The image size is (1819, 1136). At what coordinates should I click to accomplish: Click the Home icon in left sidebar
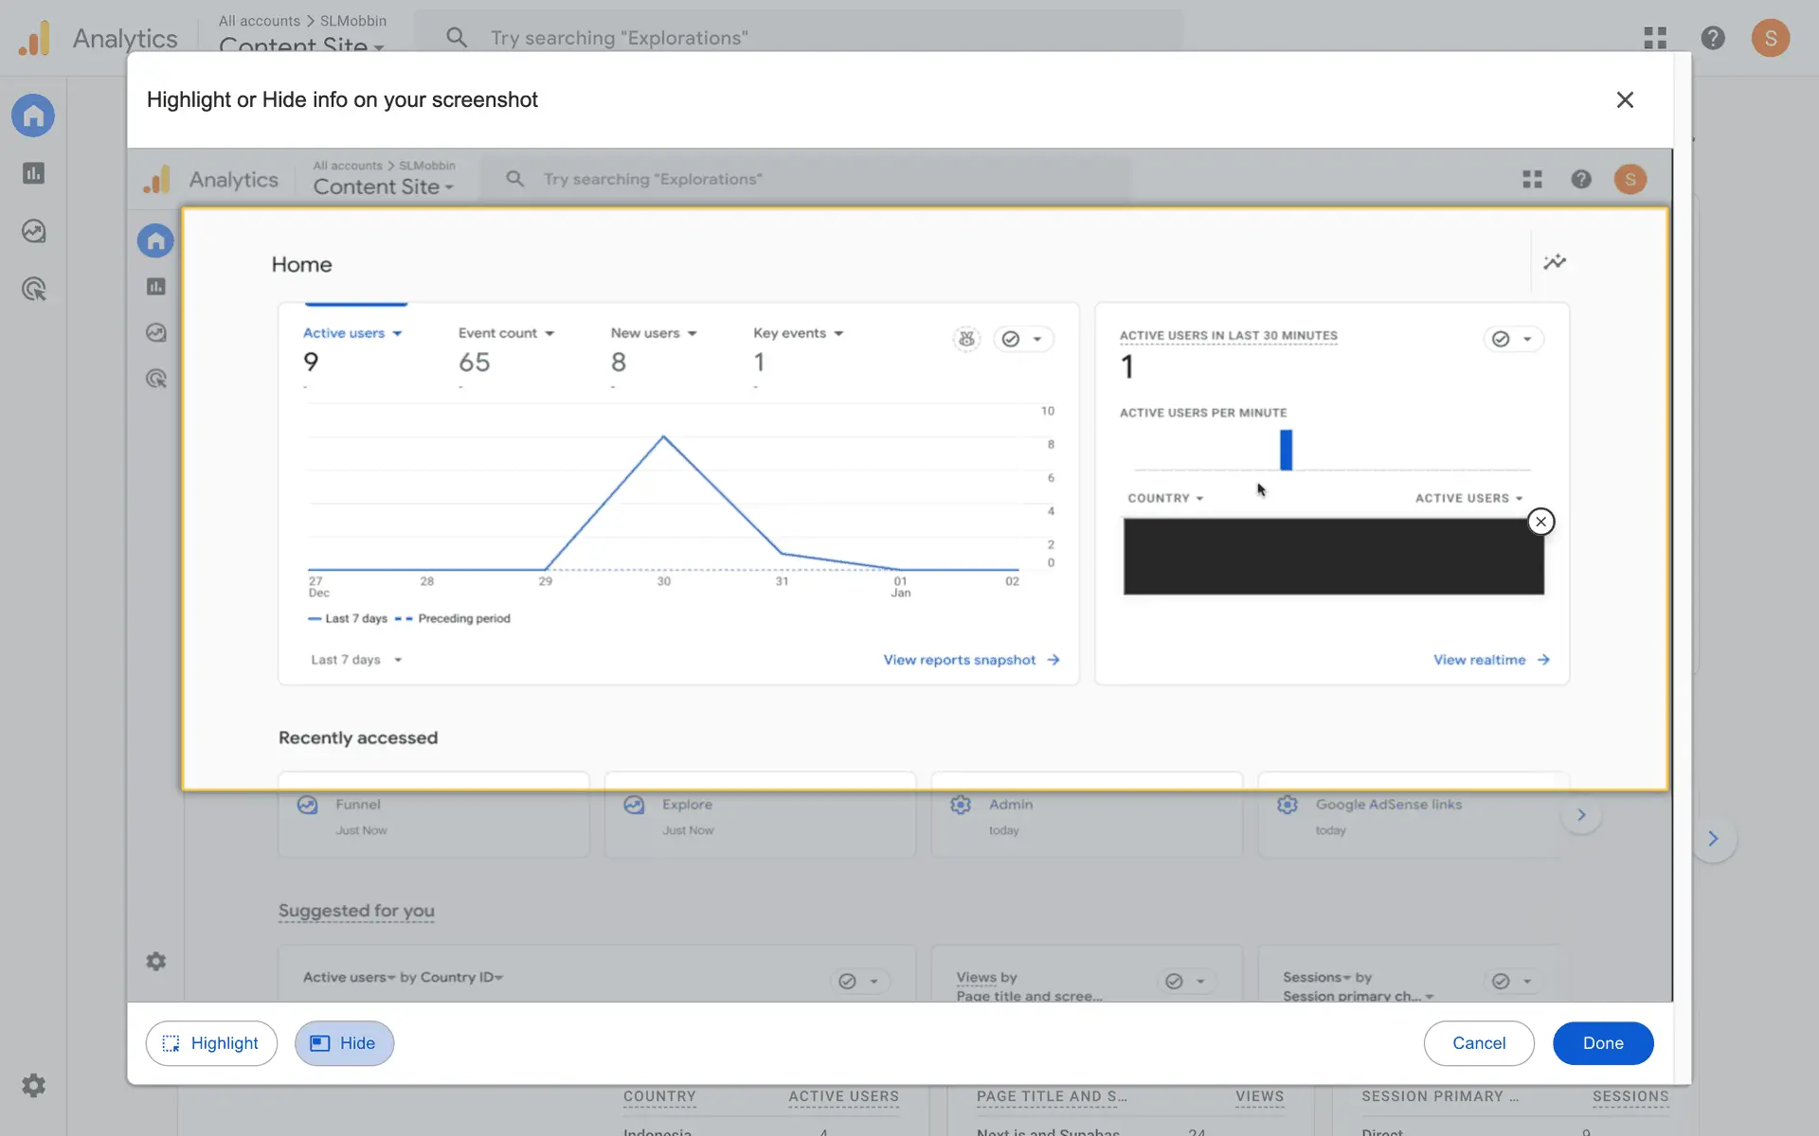pos(33,115)
